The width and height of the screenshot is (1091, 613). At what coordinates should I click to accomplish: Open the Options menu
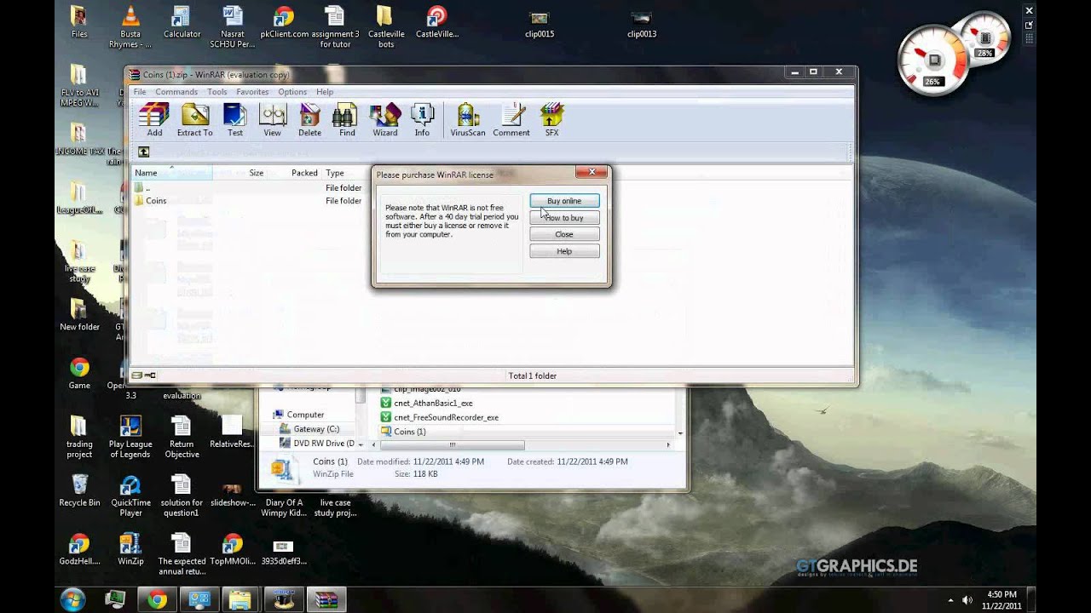[x=292, y=92]
